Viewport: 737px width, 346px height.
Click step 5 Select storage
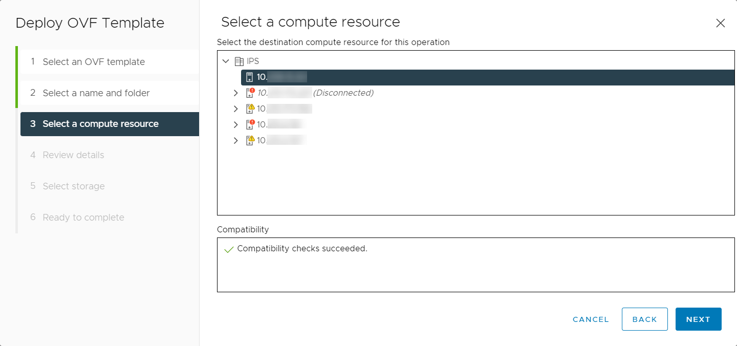[x=109, y=186]
